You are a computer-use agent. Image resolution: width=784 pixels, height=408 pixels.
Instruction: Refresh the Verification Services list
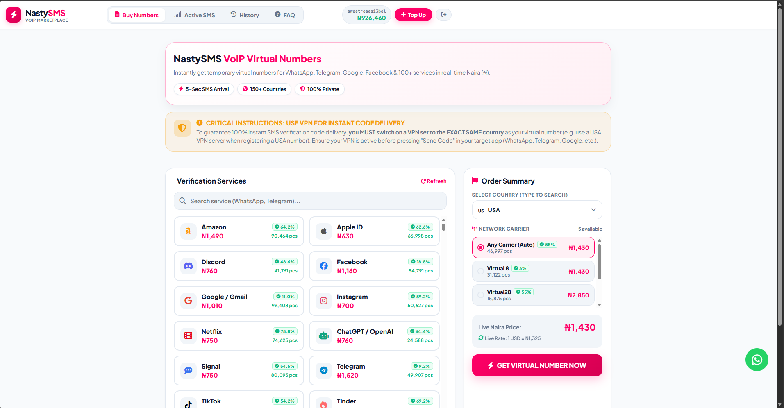pos(434,181)
